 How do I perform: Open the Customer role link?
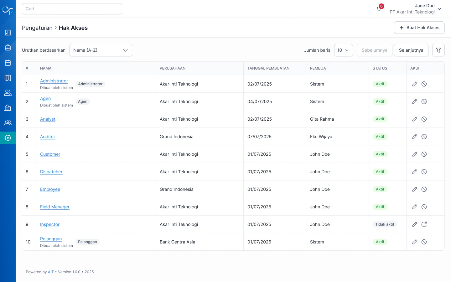[50, 154]
